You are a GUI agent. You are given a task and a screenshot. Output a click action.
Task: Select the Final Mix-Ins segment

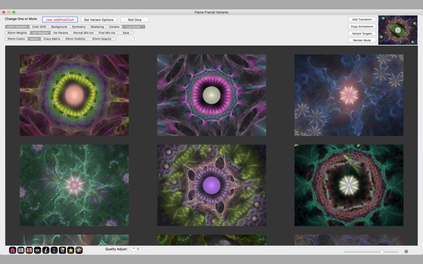pos(107,33)
